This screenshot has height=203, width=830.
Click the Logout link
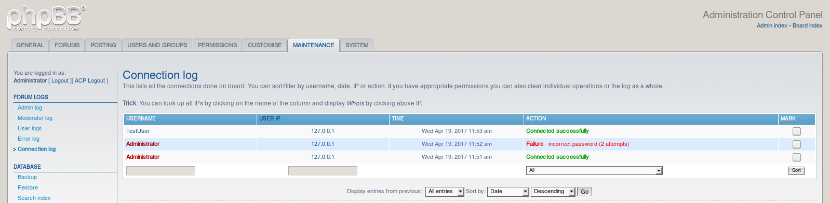coord(60,80)
